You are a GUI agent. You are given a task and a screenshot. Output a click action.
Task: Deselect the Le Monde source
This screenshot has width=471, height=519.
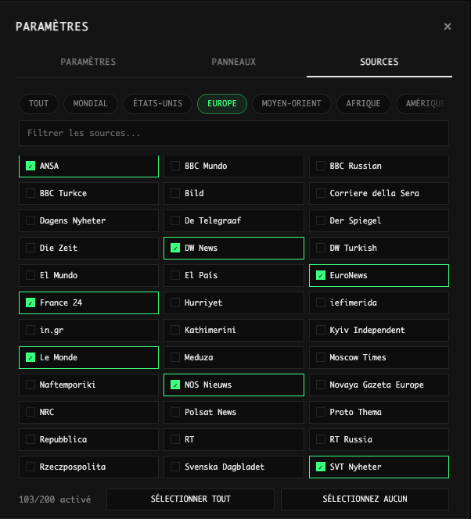[31, 357]
